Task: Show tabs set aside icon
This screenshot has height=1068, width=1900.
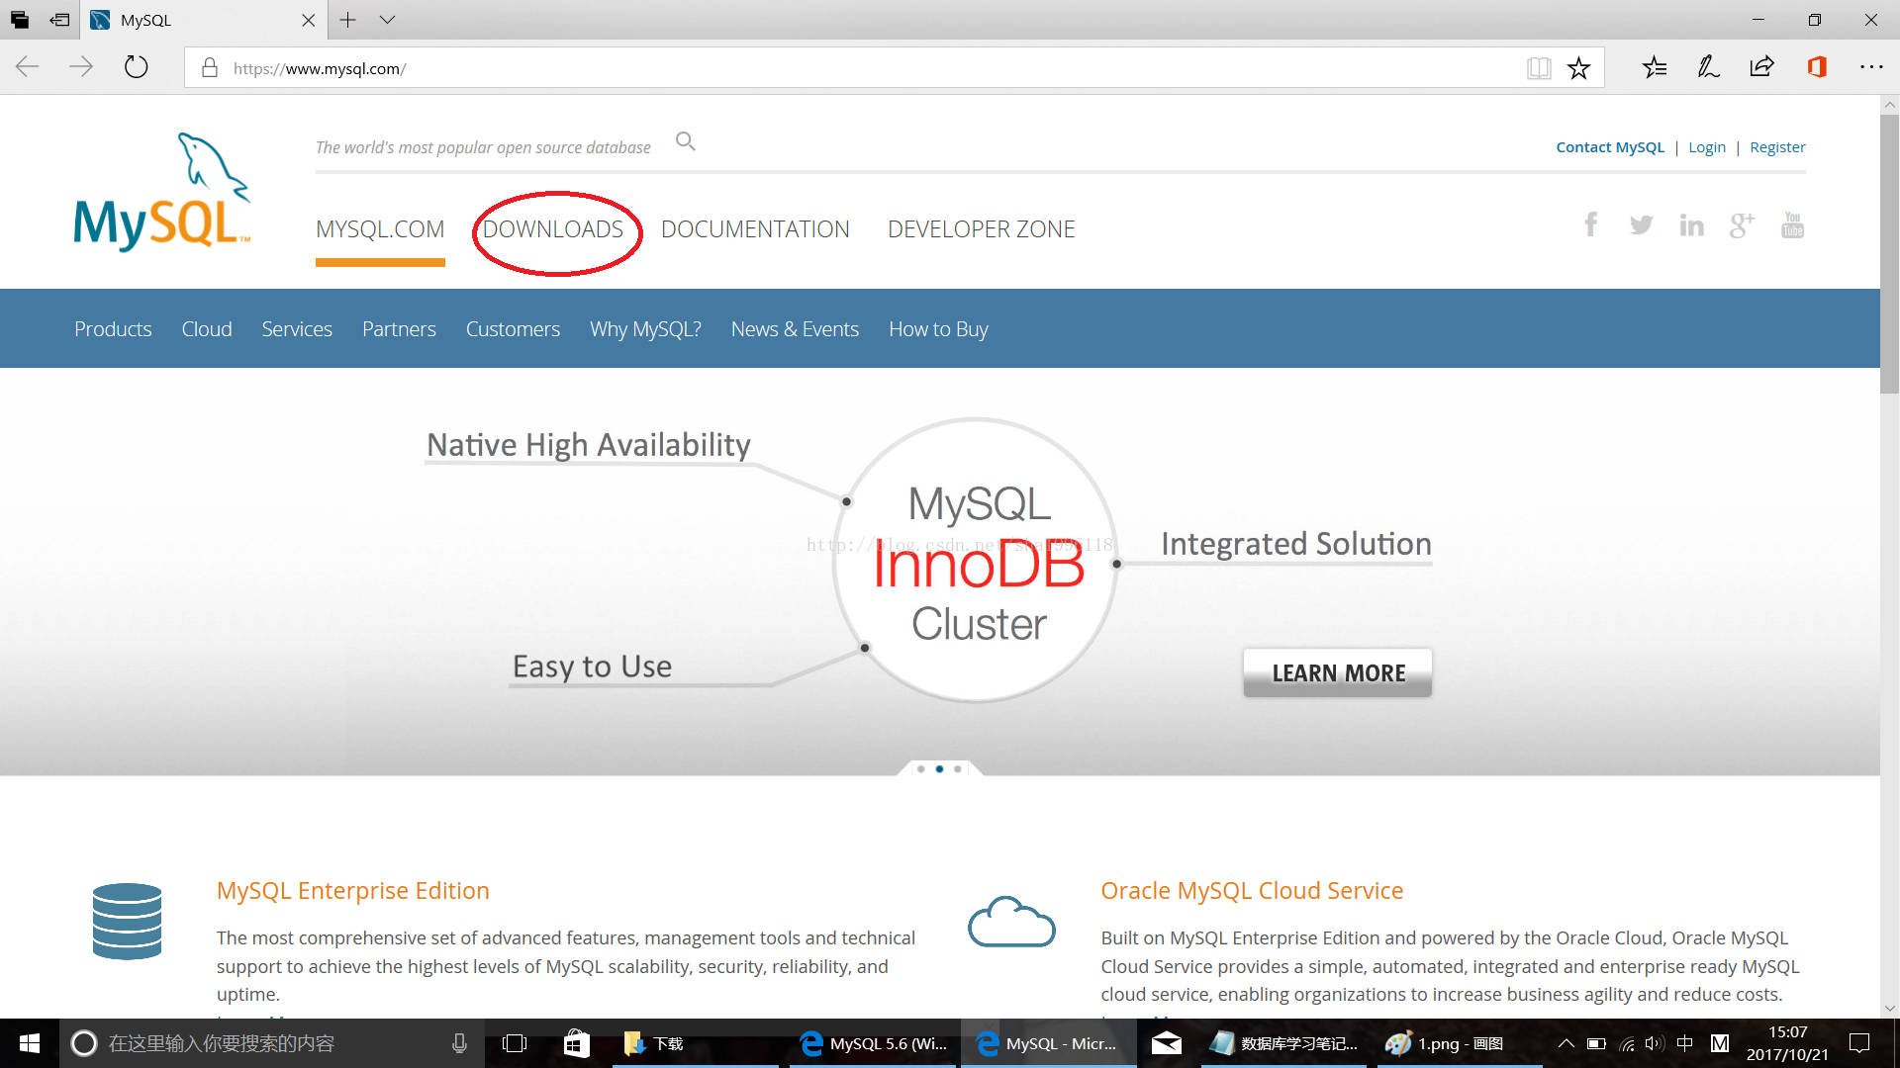Action: [x=20, y=20]
